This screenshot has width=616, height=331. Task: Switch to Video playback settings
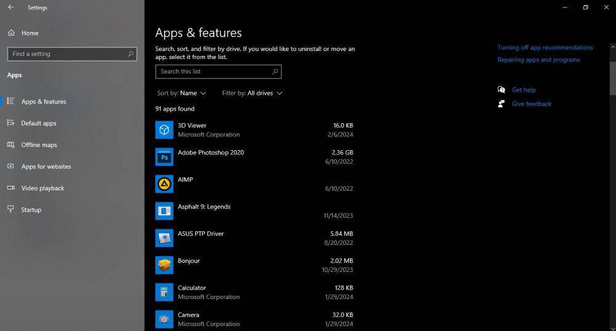[43, 188]
